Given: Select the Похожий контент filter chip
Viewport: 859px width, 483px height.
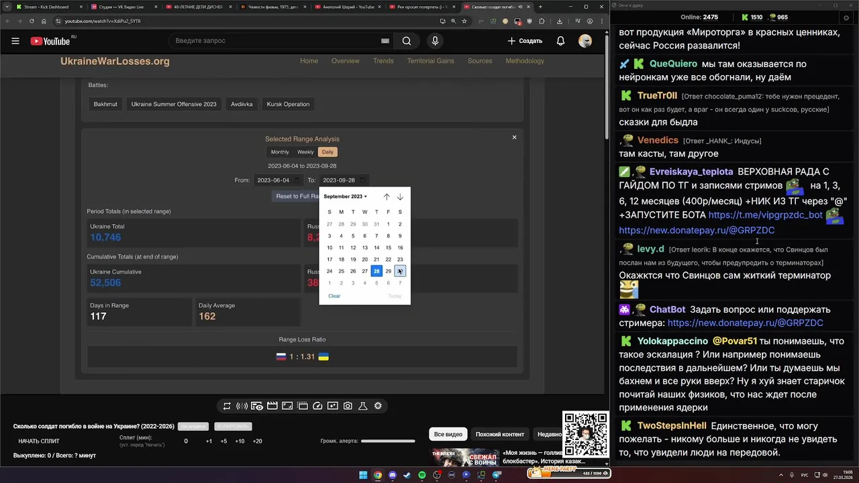Looking at the screenshot, I should [500, 434].
